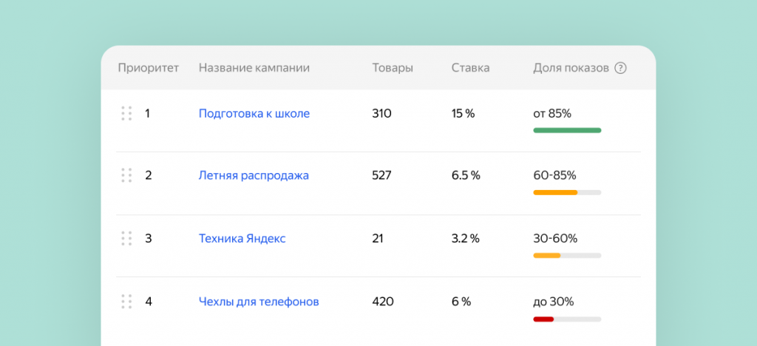Select the 527 products value
The width and height of the screenshot is (757, 346).
coord(382,176)
